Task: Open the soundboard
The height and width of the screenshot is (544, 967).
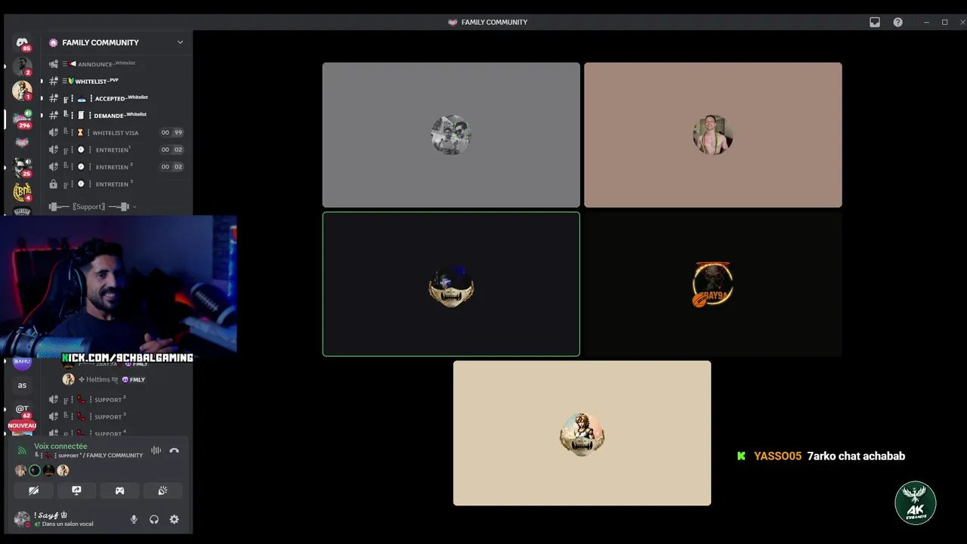Action: pos(162,490)
